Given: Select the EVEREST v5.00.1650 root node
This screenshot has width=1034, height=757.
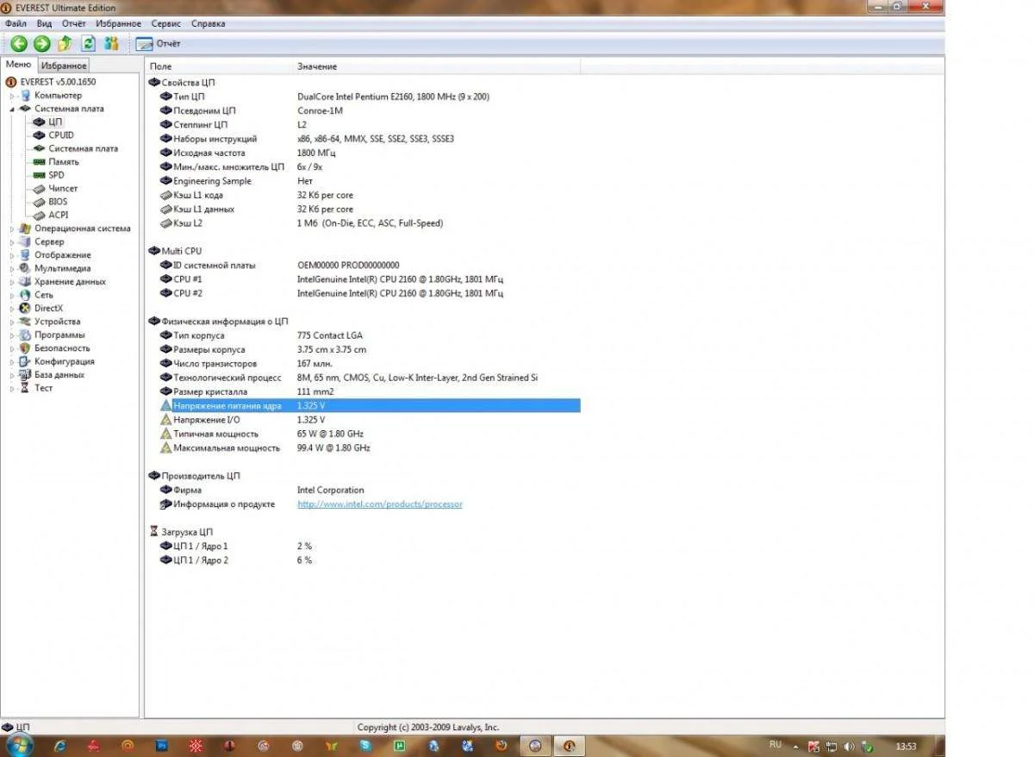Looking at the screenshot, I should [58, 82].
